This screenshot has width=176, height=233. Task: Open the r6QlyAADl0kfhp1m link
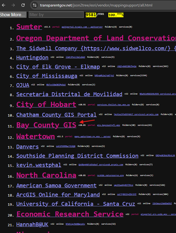point(127,66)
